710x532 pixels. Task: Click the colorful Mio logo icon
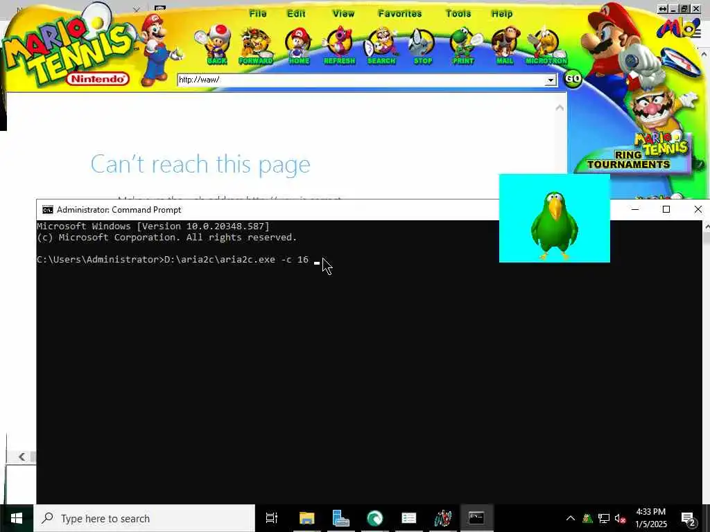click(678, 28)
